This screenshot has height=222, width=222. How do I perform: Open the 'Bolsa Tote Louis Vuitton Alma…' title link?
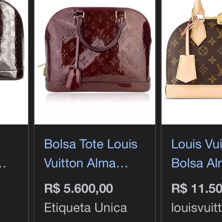tap(91, 153)
